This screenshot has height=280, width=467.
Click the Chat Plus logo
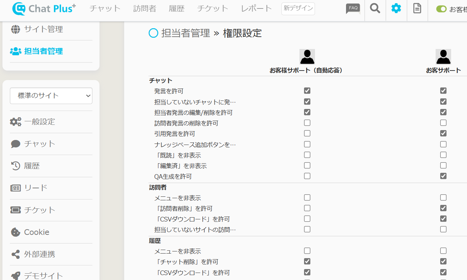pos(44,9)
